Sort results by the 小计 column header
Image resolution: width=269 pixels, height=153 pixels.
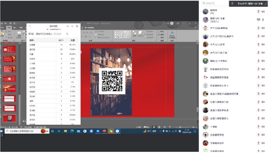[x=61, y=40]
